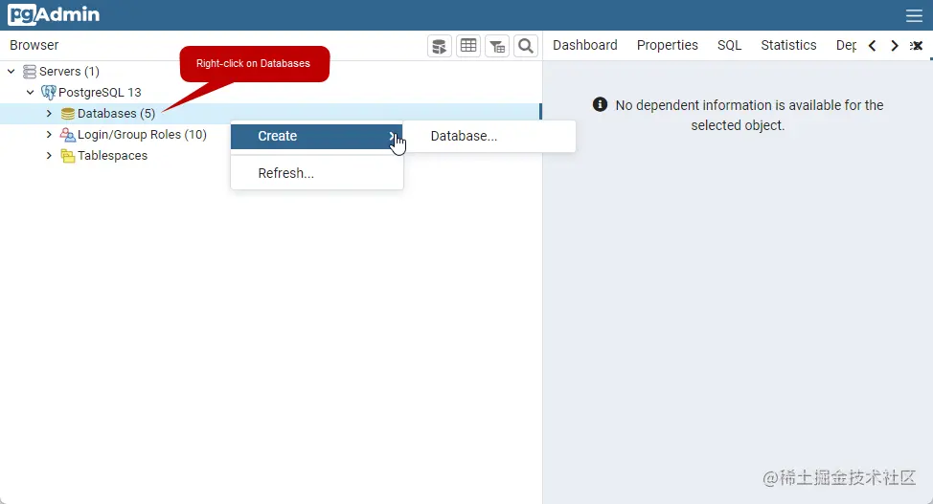This screenshot has width=933, height=504.
Task: Expand the Login/Group Roles (10) node
Action: 49,135
